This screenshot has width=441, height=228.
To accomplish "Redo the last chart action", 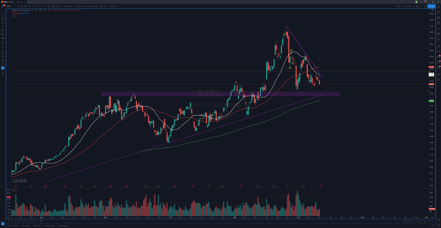I will click(122, 6).
